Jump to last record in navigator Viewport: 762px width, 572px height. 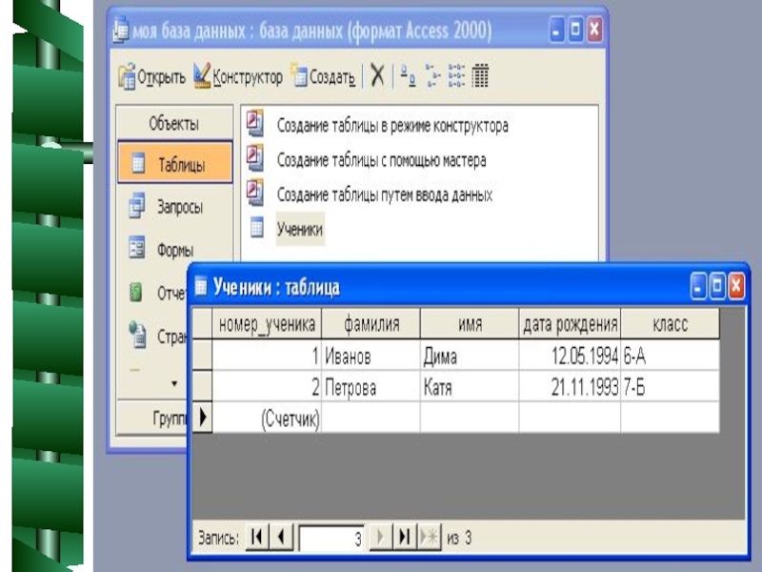pyautogui.click(x=404, y=538)
